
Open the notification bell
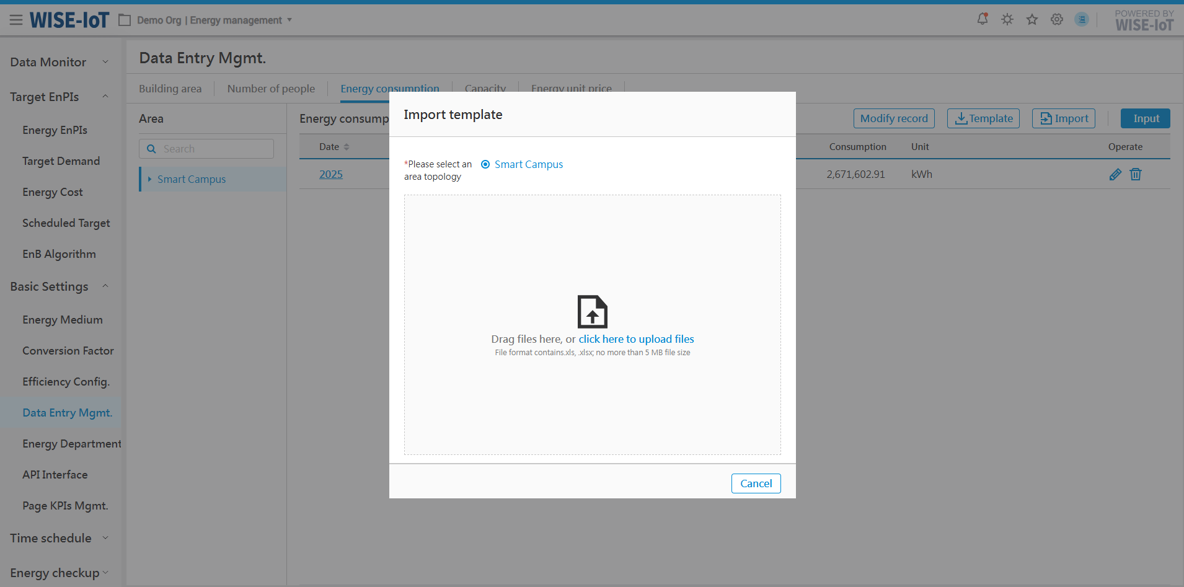click(x=983, y=19)
